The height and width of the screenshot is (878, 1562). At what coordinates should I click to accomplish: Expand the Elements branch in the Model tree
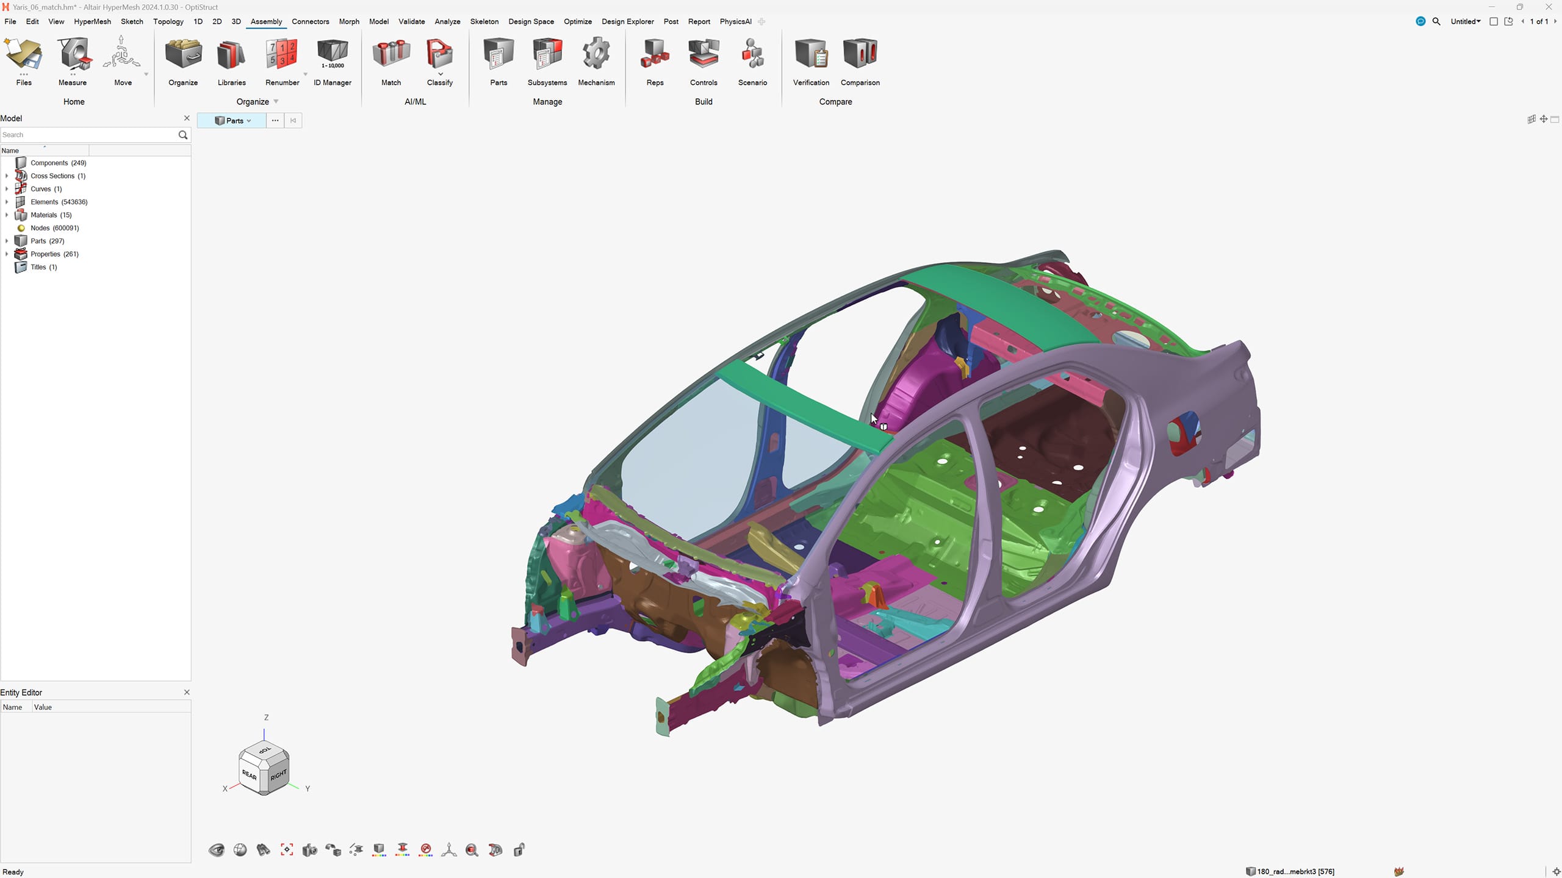pos(7,201)
